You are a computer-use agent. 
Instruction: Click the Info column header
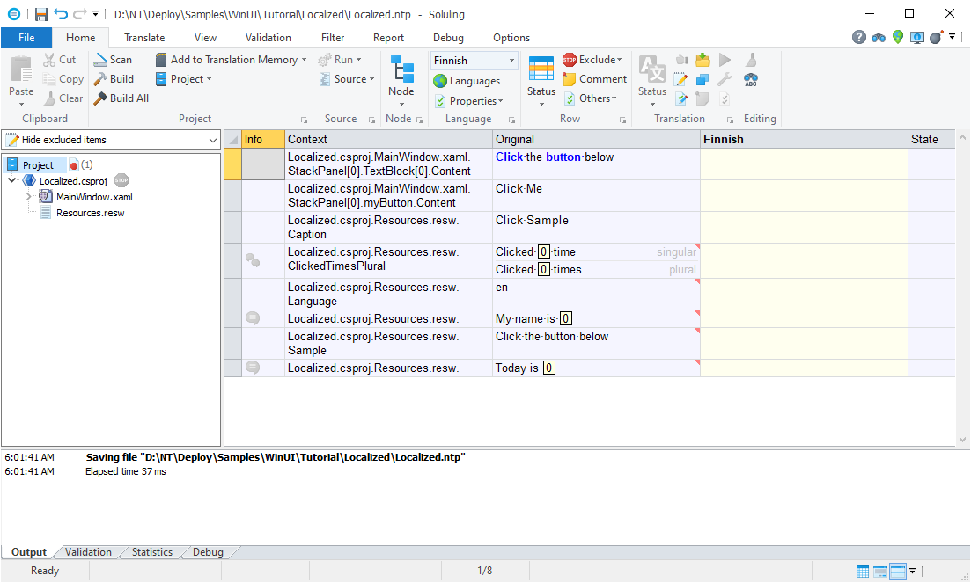[263, 139]
